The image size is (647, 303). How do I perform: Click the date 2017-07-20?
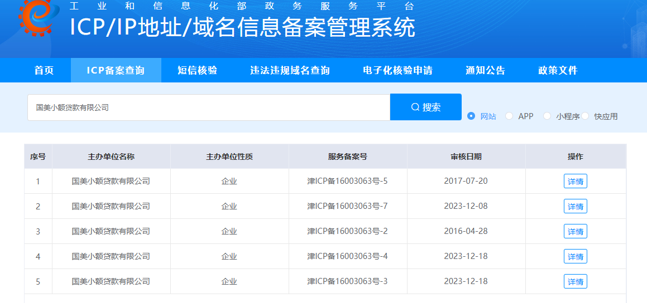tap(466, 181)
